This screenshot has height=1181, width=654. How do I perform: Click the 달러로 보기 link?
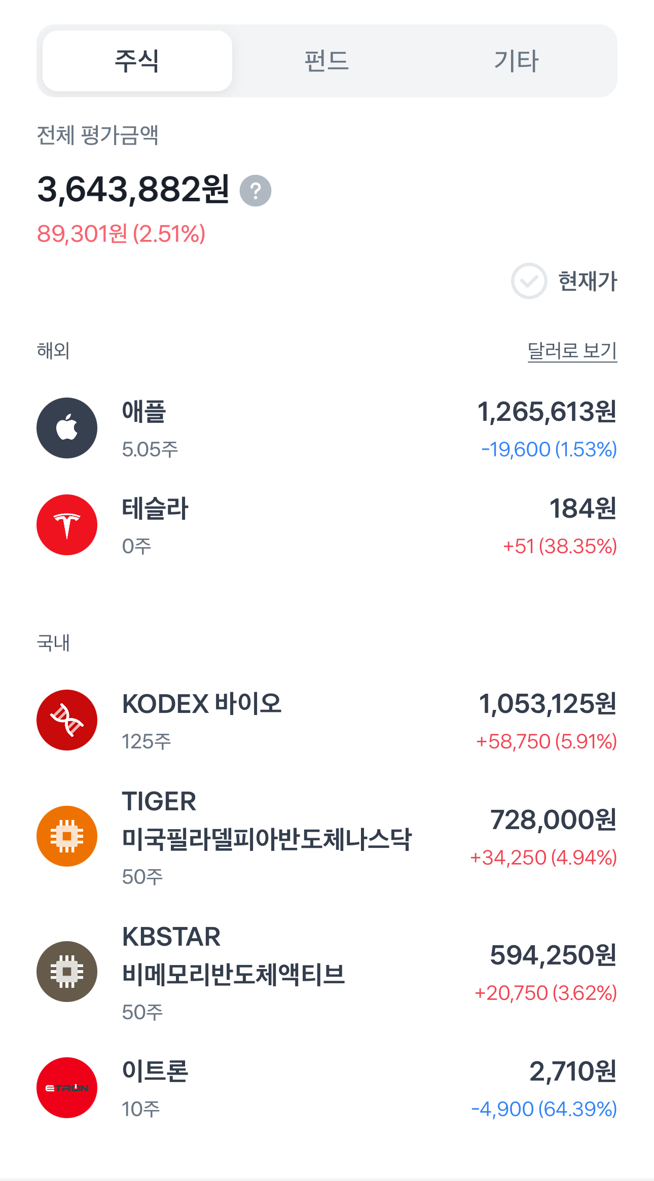pyautogui.click(x=572, y=351)
